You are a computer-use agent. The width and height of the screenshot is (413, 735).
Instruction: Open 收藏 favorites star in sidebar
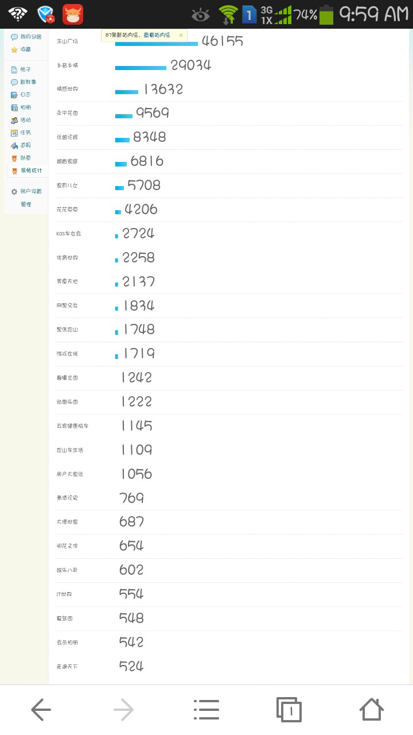(x=14, y=49)
